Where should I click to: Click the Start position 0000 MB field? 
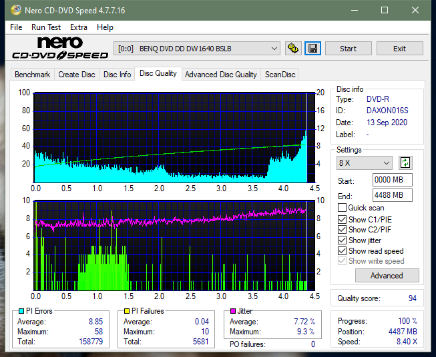click(x=393, y=180)
